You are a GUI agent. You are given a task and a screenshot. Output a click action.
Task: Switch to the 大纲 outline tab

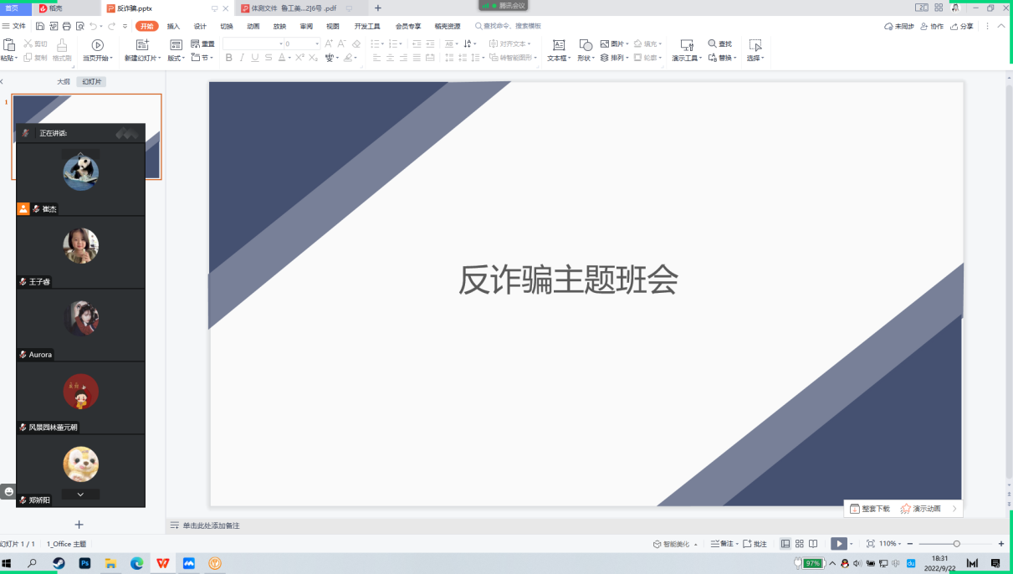coord(64,82)
